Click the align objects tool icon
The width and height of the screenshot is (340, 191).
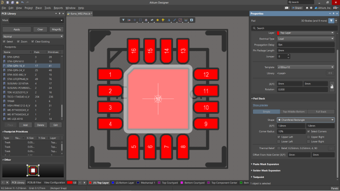[x=146, y=20]
